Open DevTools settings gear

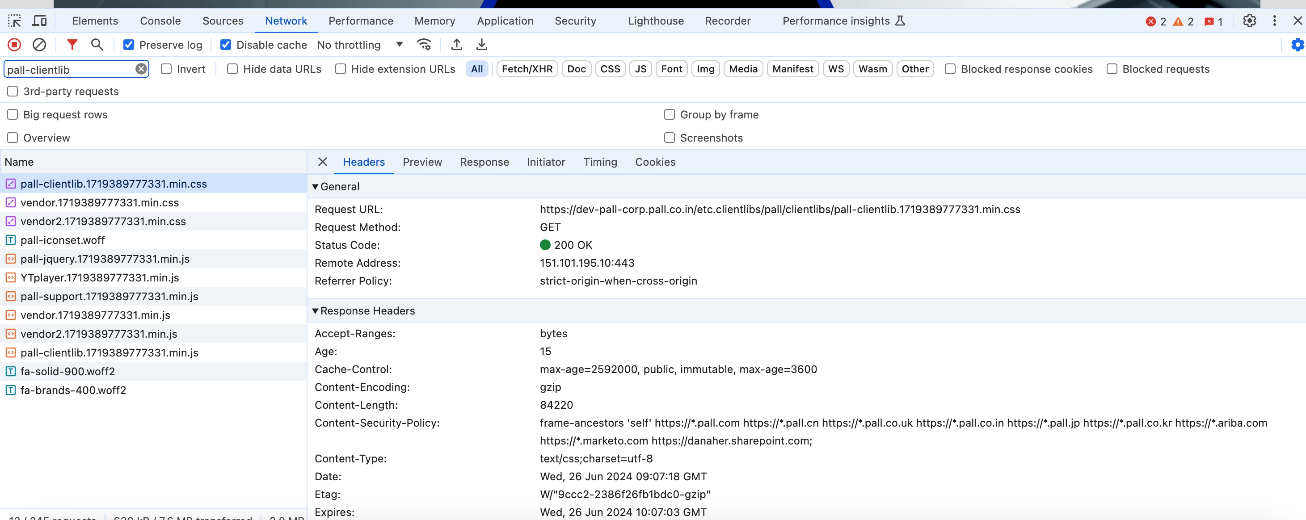click(1249, 21)
